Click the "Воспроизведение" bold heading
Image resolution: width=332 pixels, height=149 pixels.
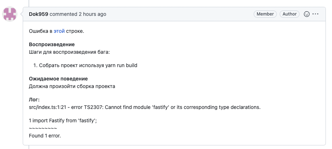coord(52,45)
